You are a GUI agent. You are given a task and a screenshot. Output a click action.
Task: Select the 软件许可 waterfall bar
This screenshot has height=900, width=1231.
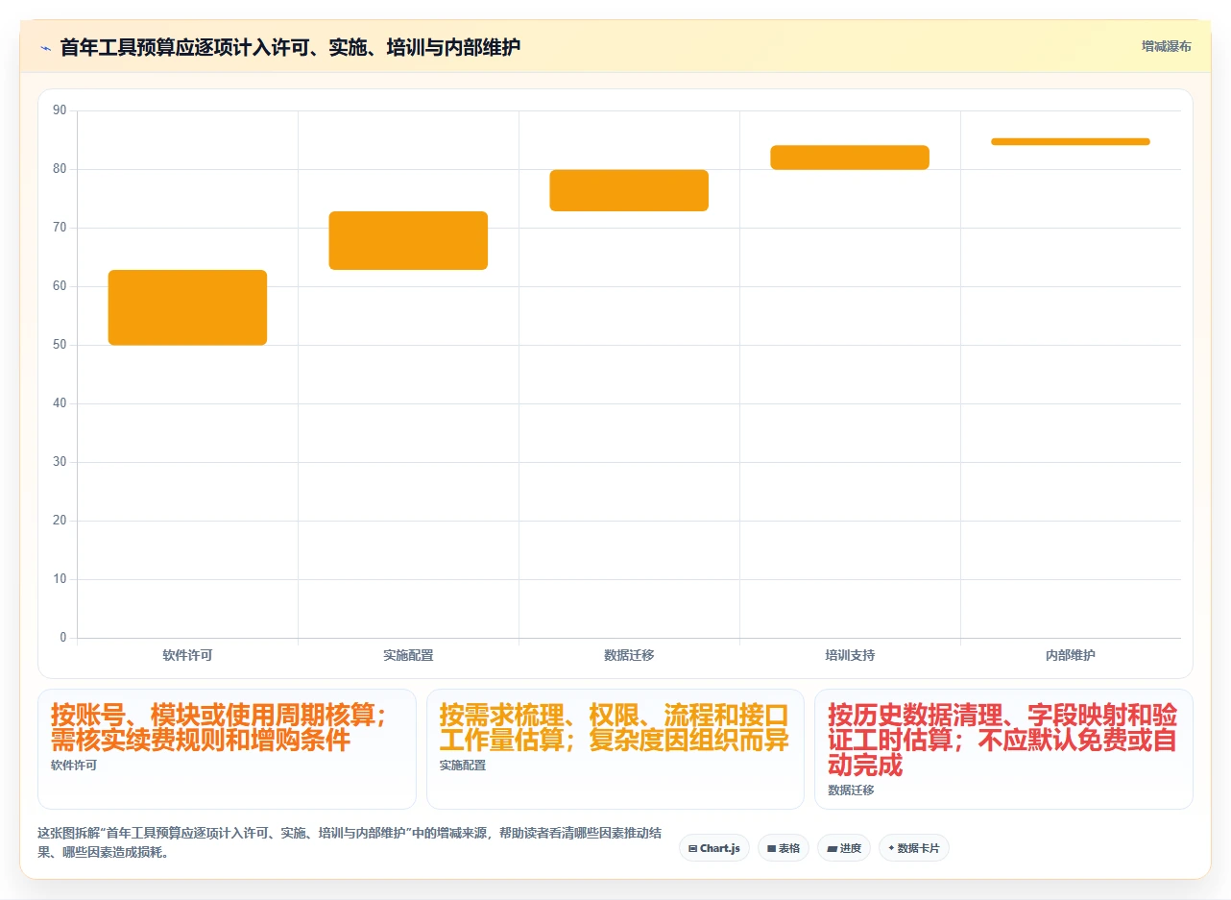pyautogui.click(x=187, y=307)
